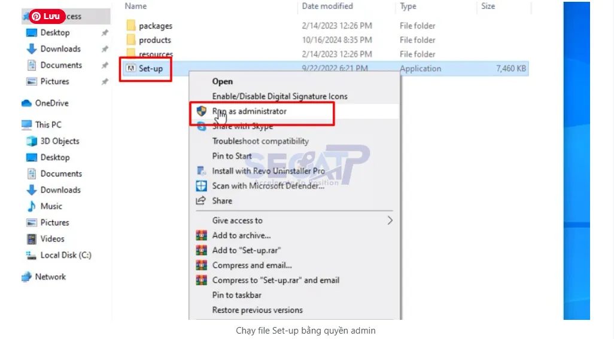Click the Microsoft Defender scan icon
Screen dimensions: 614x339
pyautogui.click(x=201, y=186)
